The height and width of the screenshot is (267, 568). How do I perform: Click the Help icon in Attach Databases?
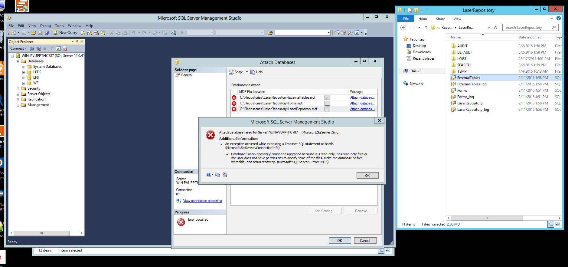coord(256,72)
